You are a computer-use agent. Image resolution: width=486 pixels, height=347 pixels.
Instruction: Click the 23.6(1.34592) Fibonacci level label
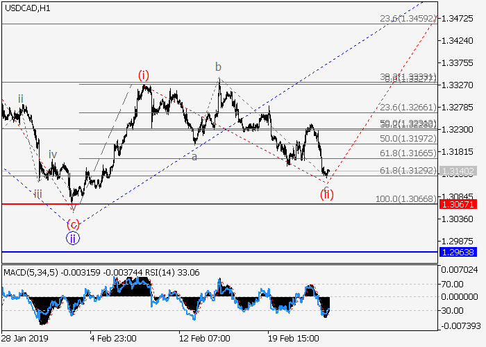pos(408,19)
